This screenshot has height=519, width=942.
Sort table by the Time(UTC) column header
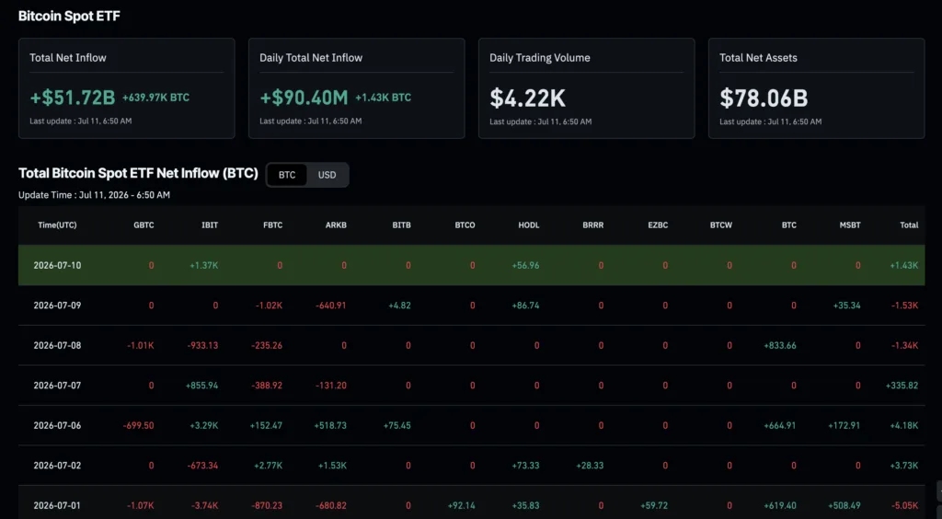point(57,225)
